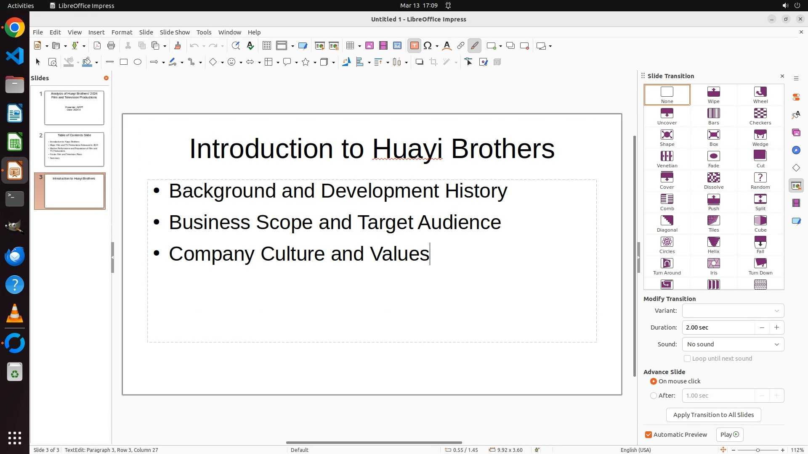Click the Insert Special Character icon
The height and width of the screenshot is (454, 808).
coord(428,46)
